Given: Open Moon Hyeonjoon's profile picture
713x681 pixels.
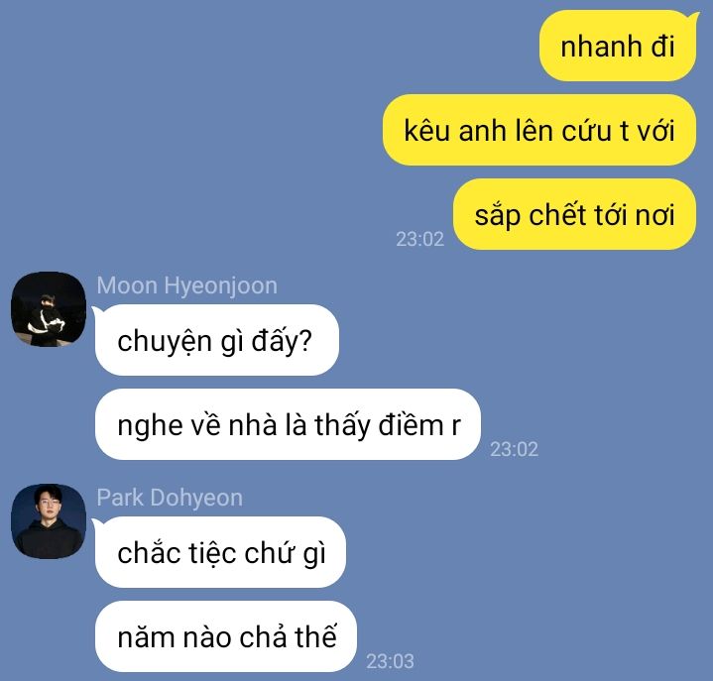Looking at the screenshot, I should click(49, 309).
